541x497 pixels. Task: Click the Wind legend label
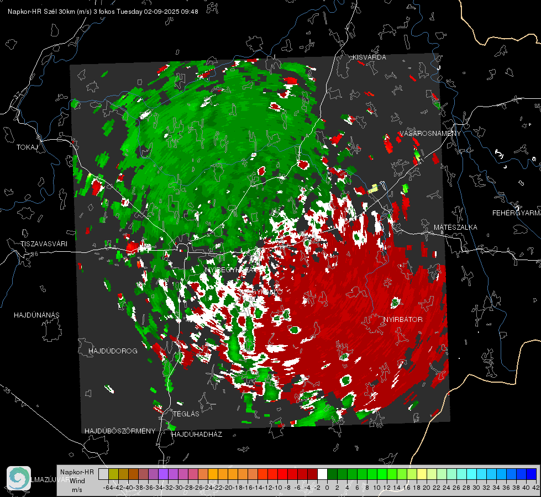pyautogui.click(x=77, y=481)
